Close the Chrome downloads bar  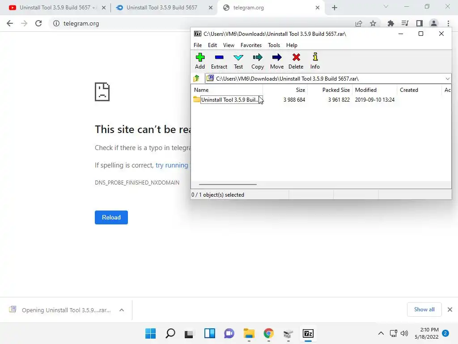(450, 310)
